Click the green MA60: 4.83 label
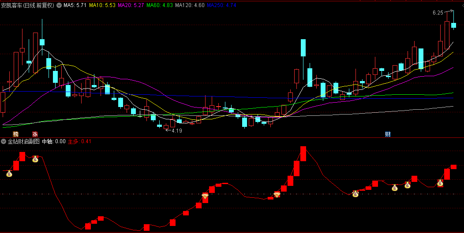 160,5
